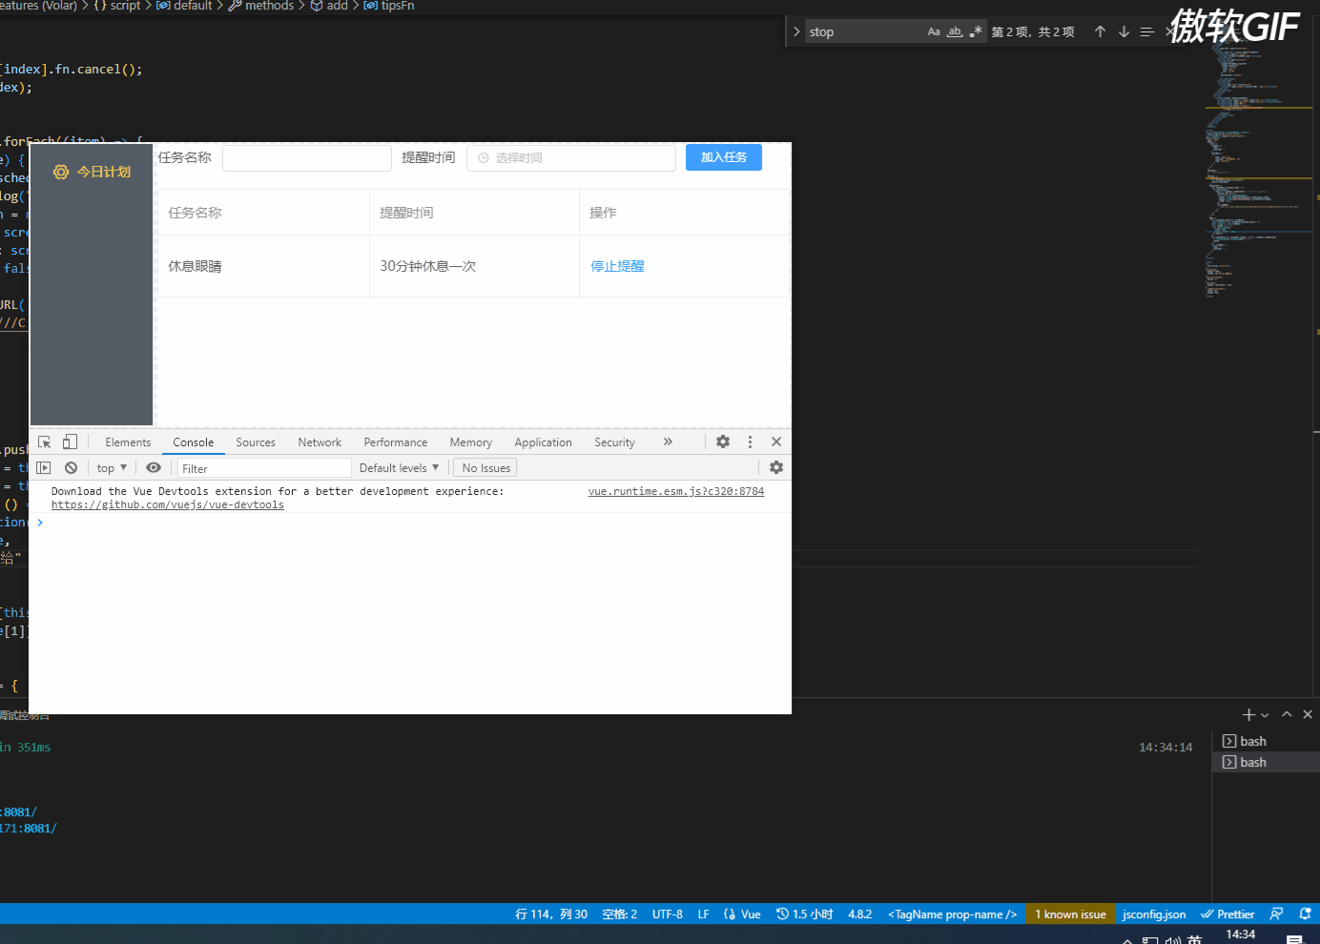Viewport: 1320px width, 944px height.
Task: Select the Console tab
Action: pos(194,442)
